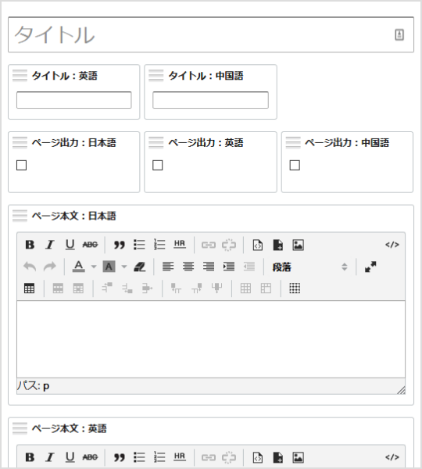
Task: Undo last edit in Japanese body editor
Action: 30,267
